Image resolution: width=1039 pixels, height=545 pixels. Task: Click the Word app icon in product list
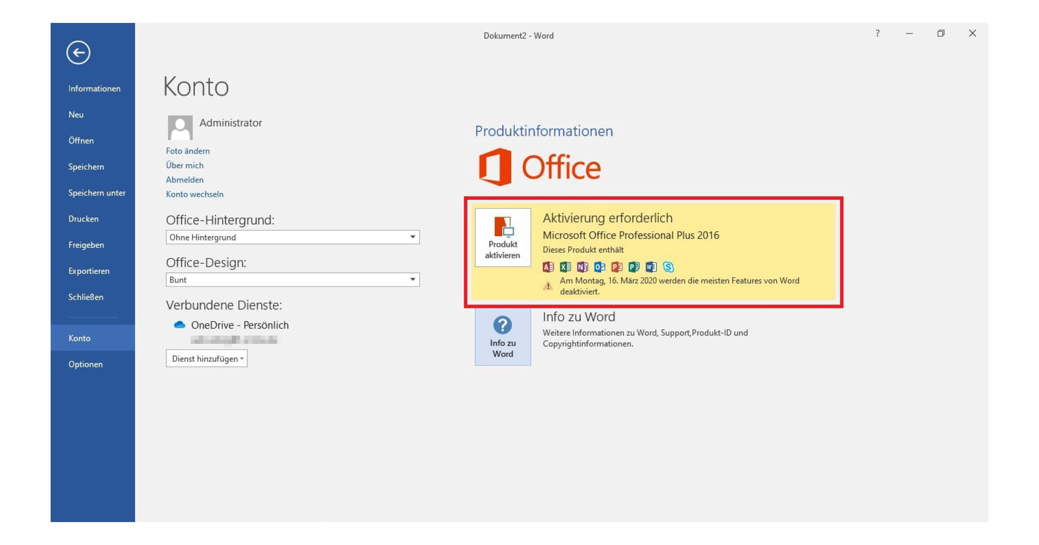pyautogui.click(x=651, y=267)
